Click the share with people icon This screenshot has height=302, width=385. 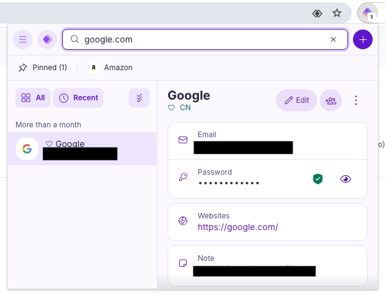point(331,100)
